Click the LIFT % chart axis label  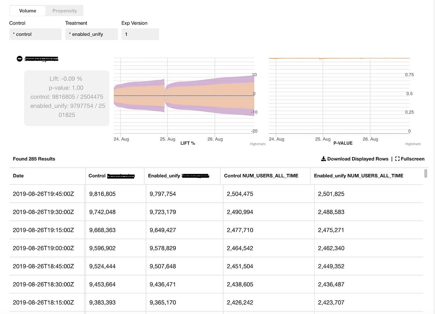click(187, 143)
